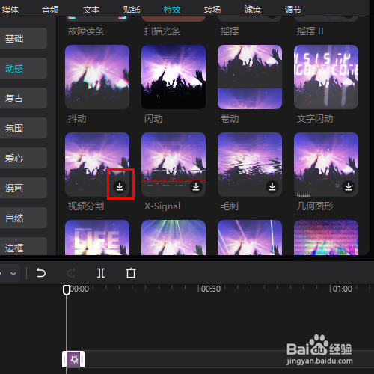The height and width of the screenshot is (374, 374).
Task: Open the 调节 tab
Action: click(293, 10)
